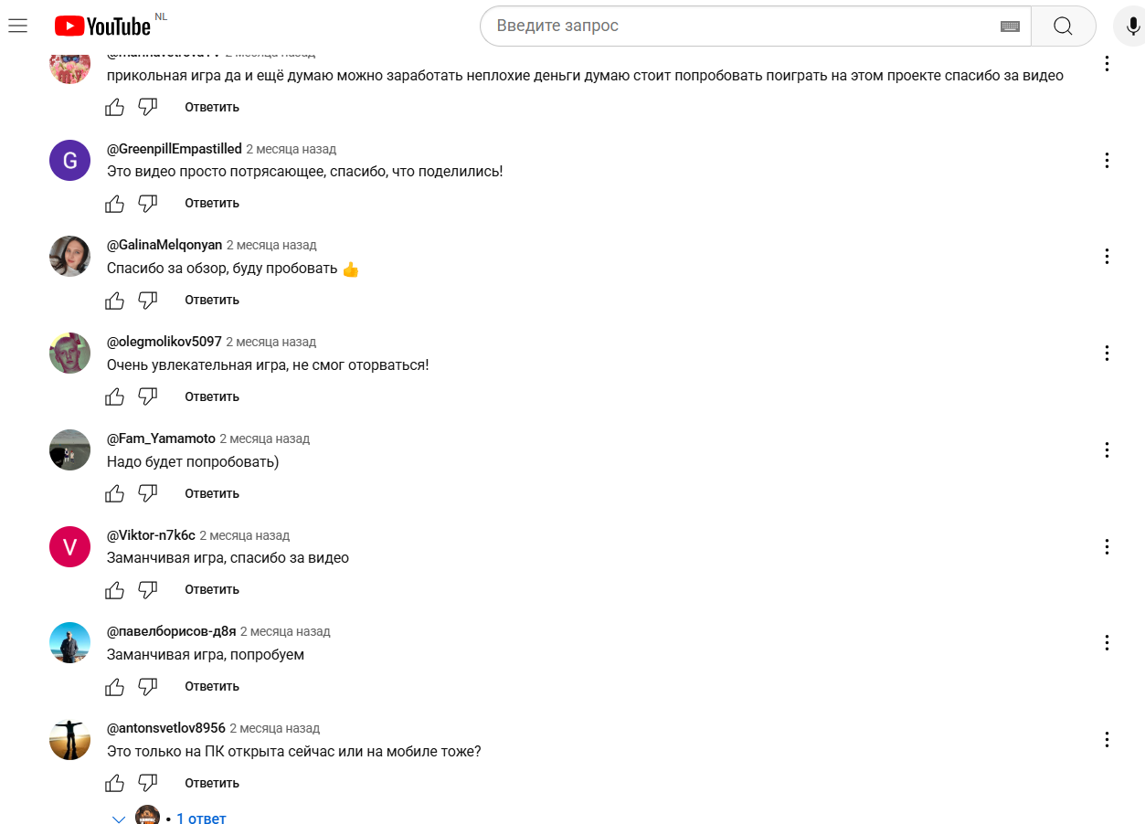Image resolution: width=1145 pixels, height=824 pixels.
Task: Click the search magnifier button
Action: (x=1063, y=26)
